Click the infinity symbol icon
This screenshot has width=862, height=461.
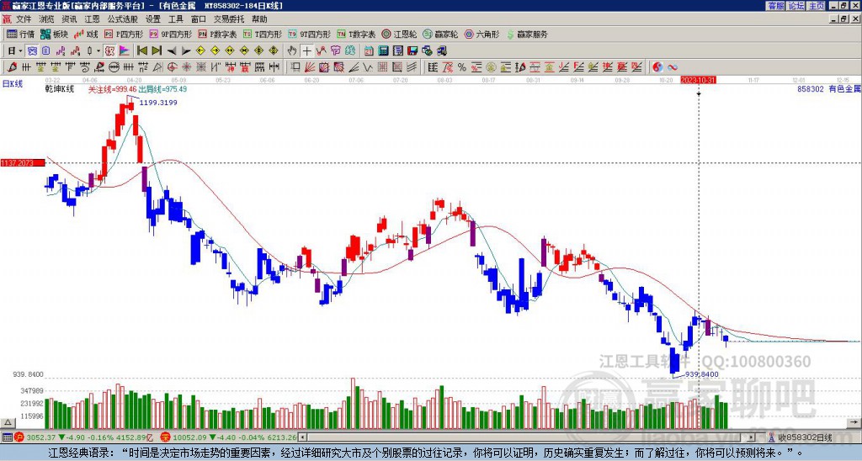pyautogui.click(x=673, y=67)
